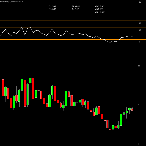Viewport: 146px width, 146px height.
Task: Click the price axis label '12'
Action: [x=139, y=66]
